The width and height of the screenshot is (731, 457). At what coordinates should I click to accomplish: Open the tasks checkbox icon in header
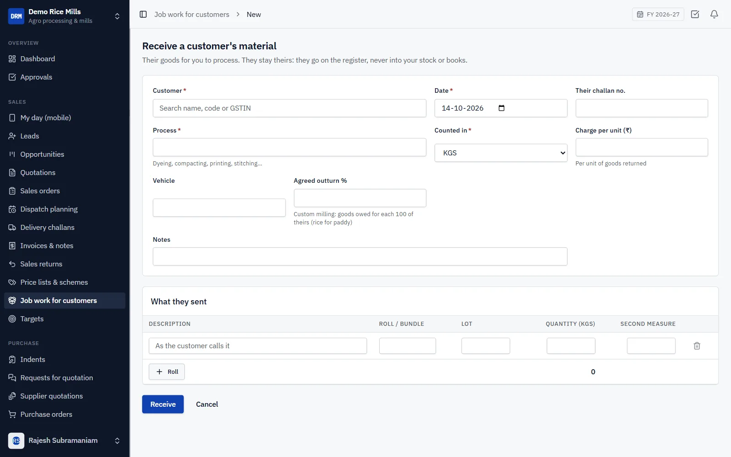(695, 14)
